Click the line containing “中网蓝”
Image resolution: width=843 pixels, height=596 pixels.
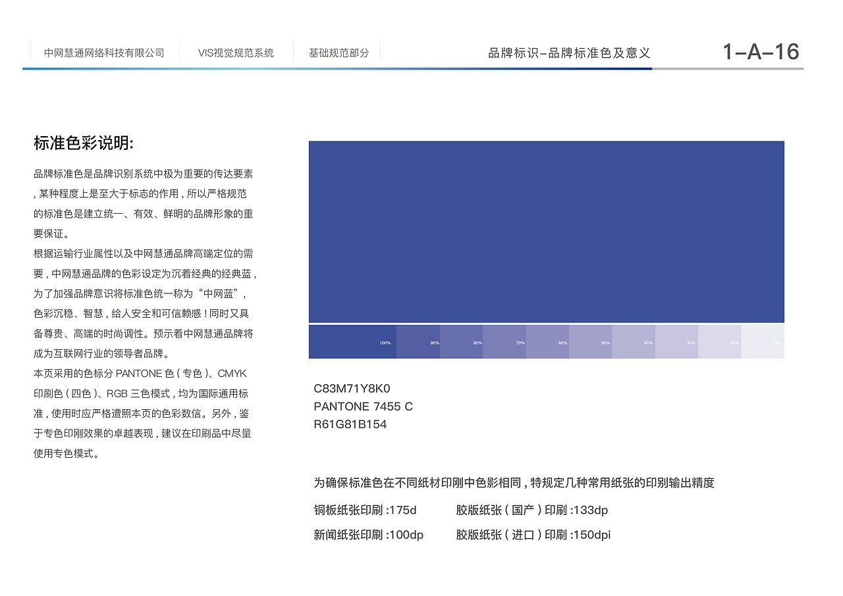tap(141, 293)
